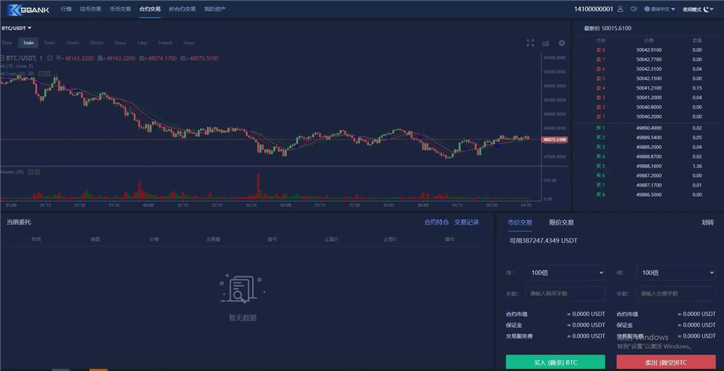Select buy order 买 1 at 49890.4900
This screenshot has width=724, height=371.
pyautogui.click(x=648, y=128)
